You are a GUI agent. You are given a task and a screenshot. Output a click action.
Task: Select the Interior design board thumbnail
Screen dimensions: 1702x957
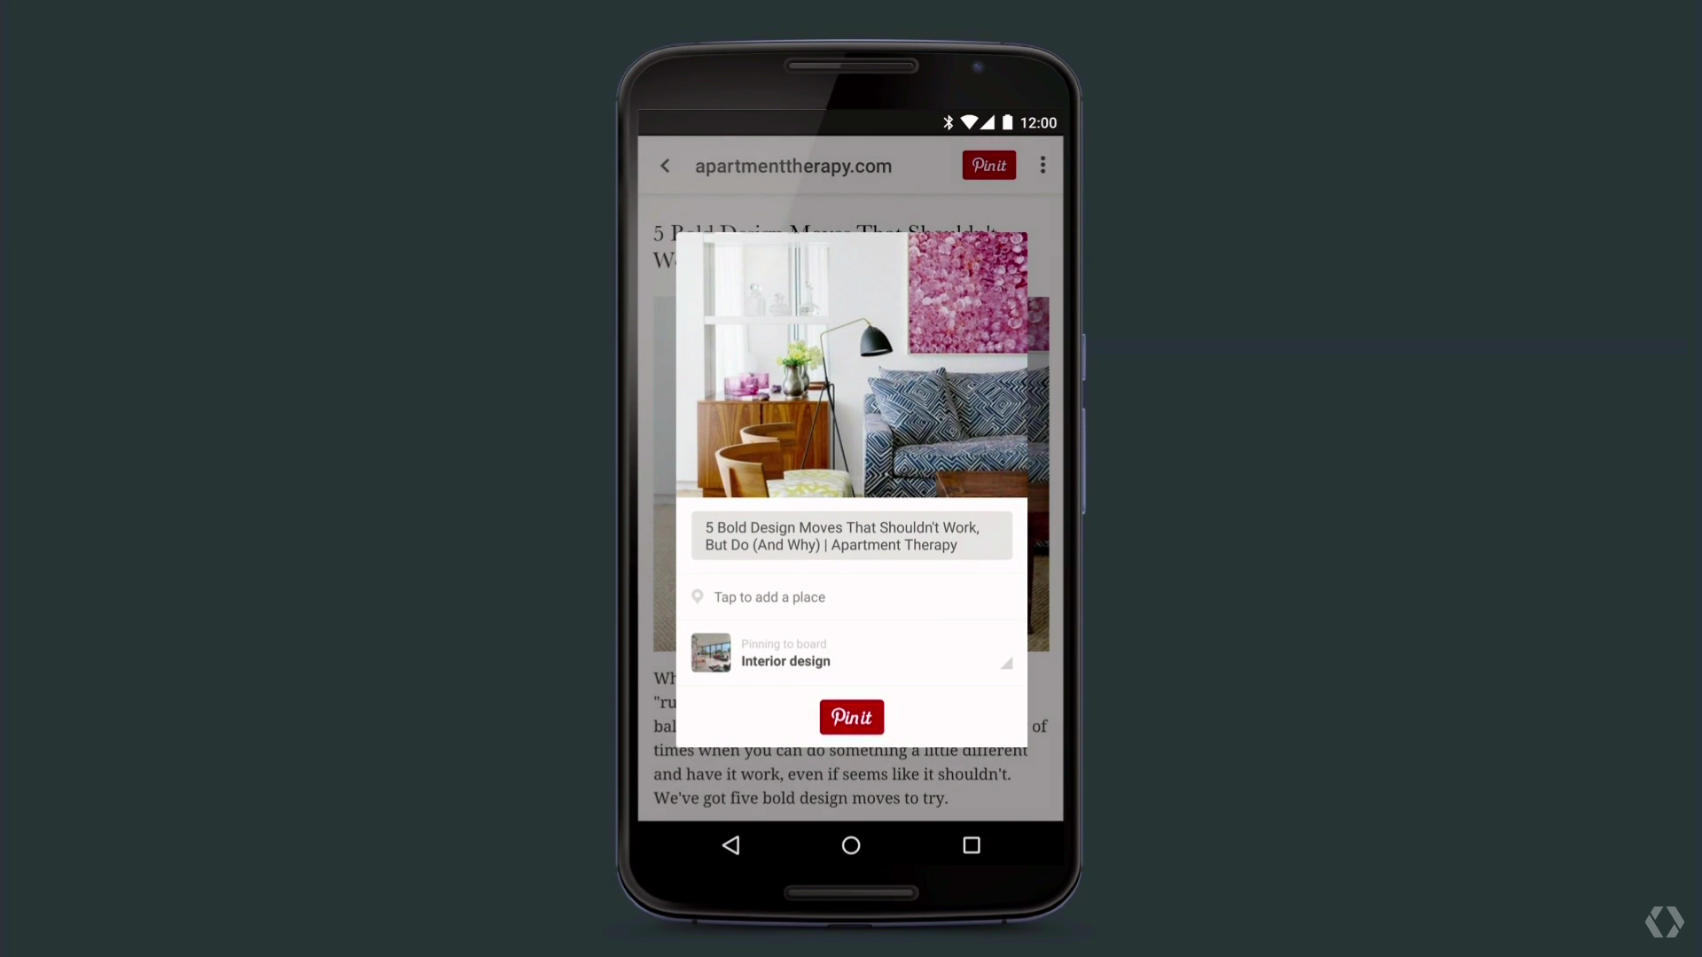(x=711, y=652)
